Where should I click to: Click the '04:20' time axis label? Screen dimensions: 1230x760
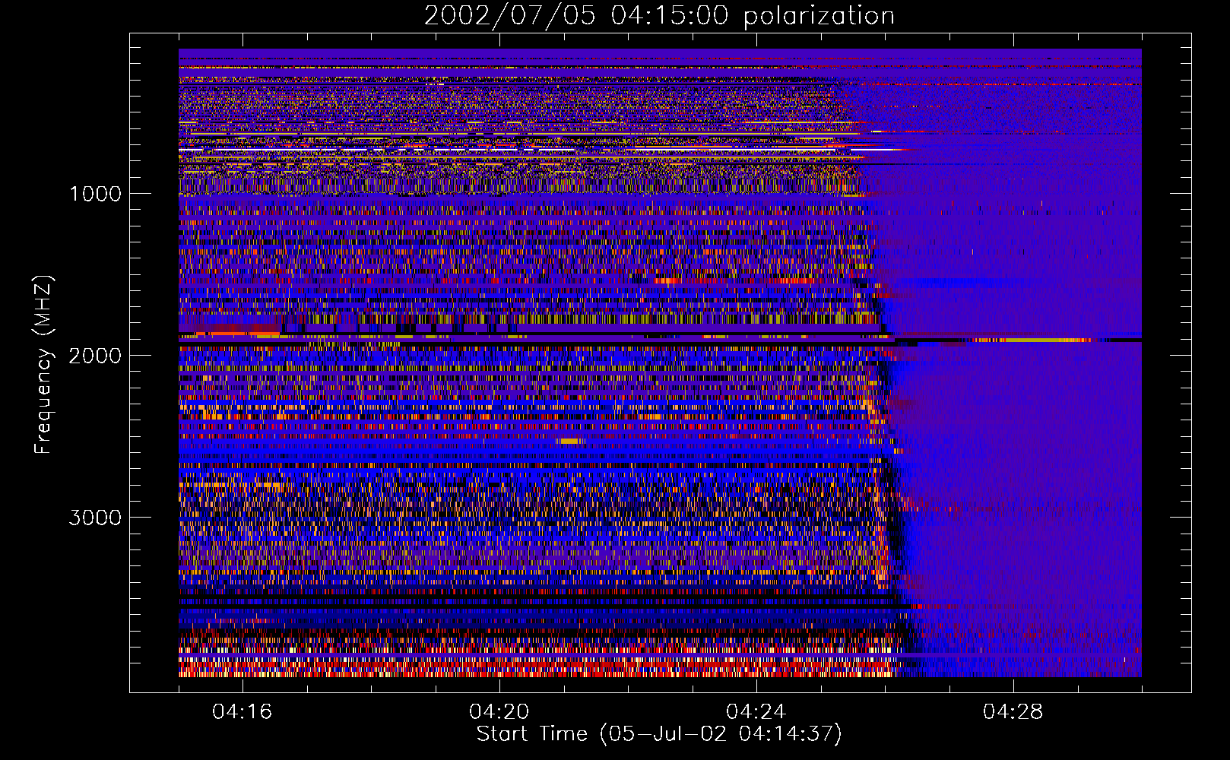tap(499, 712)
